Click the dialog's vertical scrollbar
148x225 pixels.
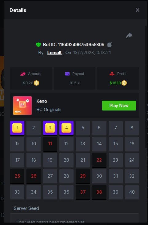(146, 87)
